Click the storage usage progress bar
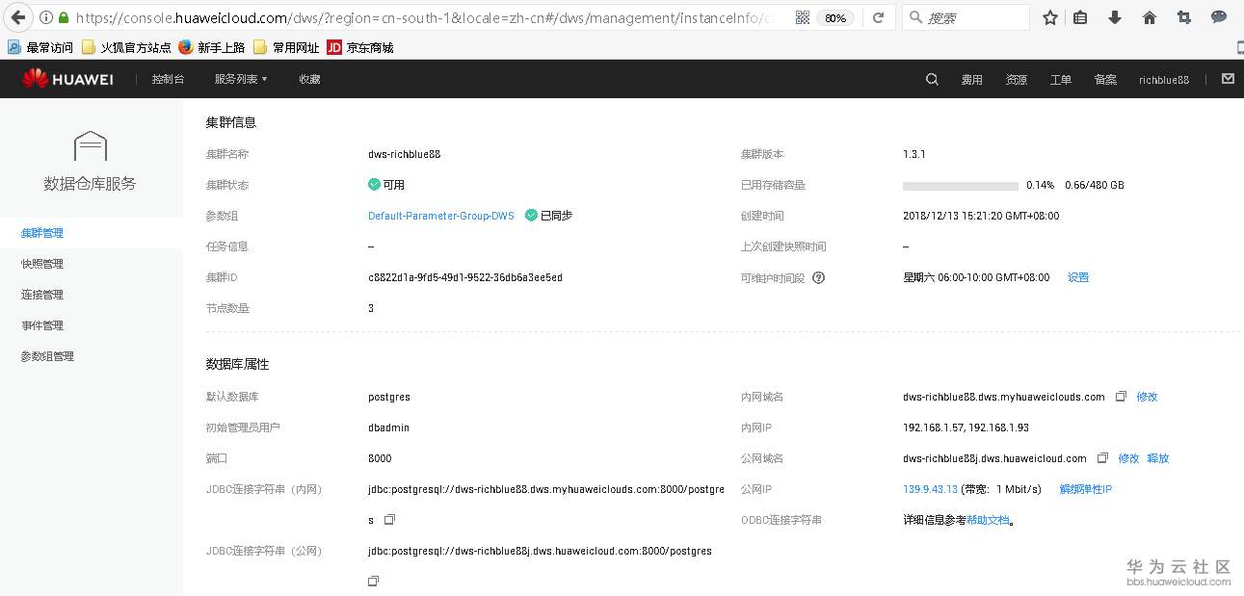This screenshot has width=1244, height=596. pos(959,185)
